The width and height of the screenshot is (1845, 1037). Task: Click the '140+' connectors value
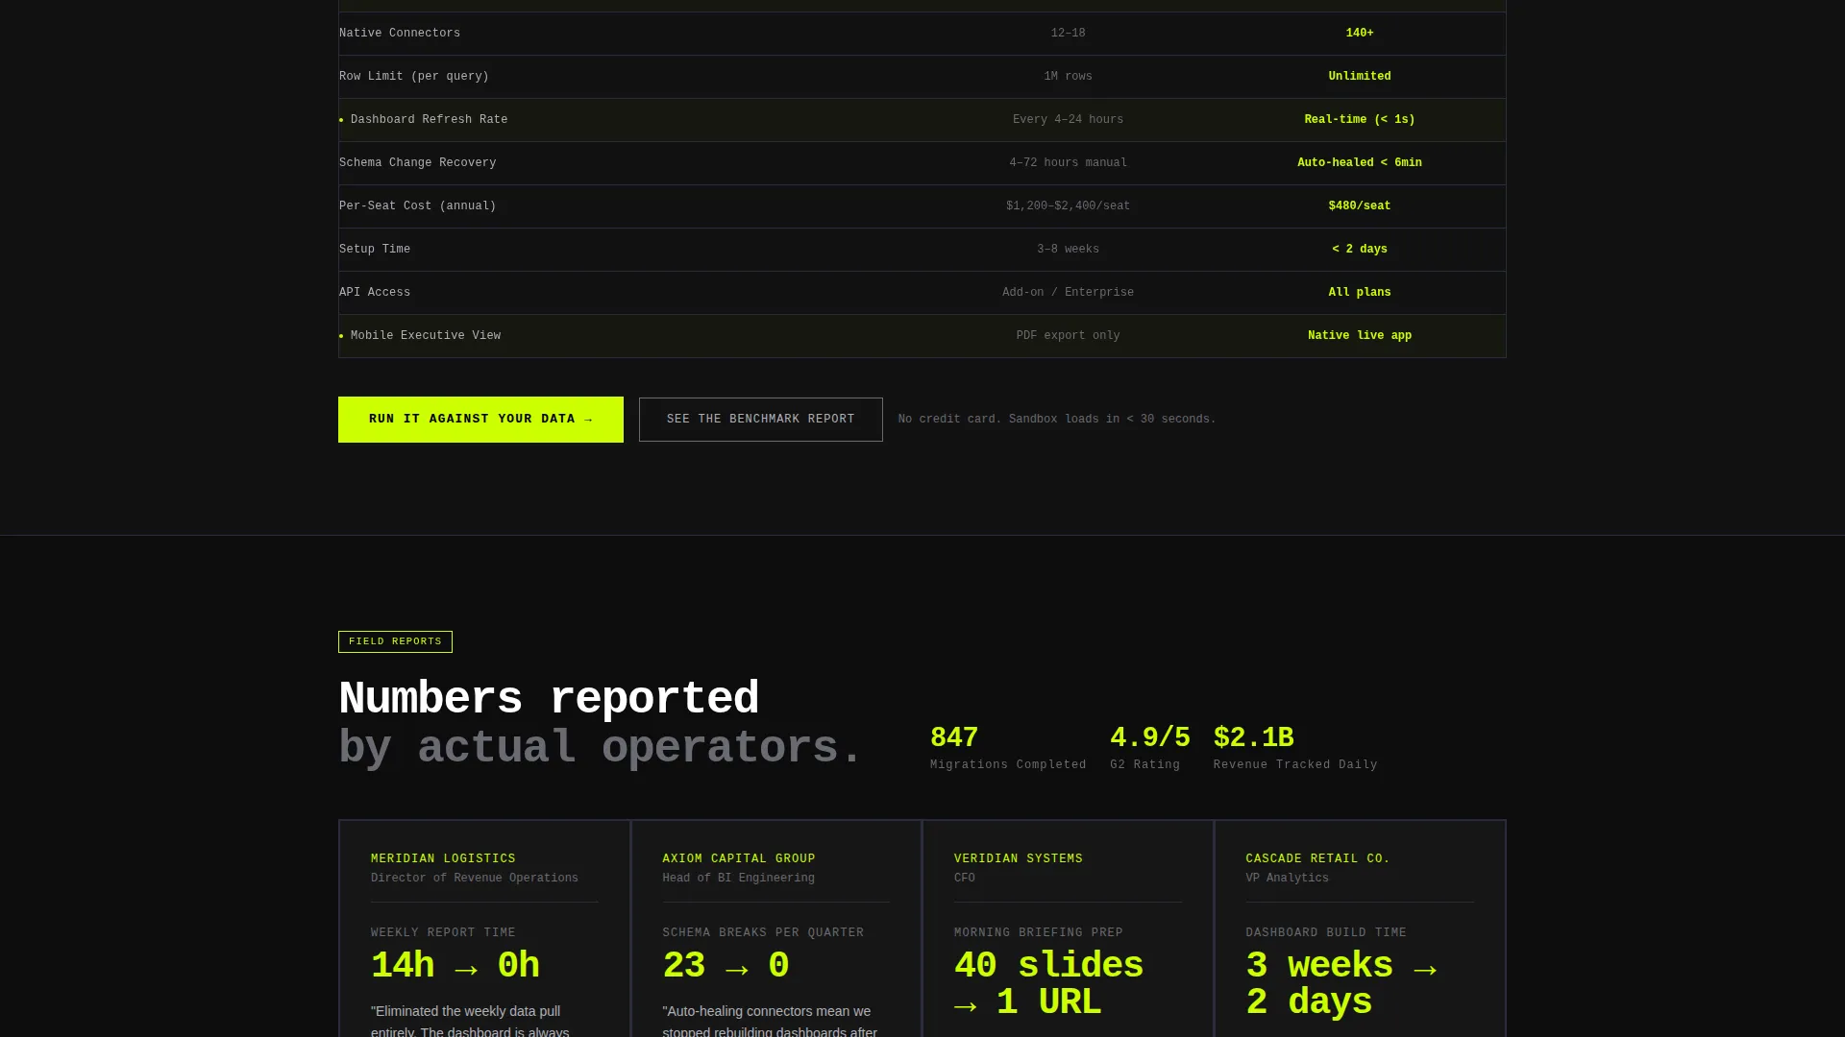click(1359, 34)
